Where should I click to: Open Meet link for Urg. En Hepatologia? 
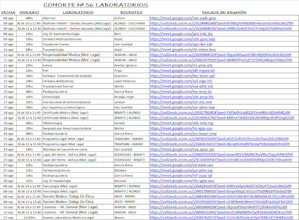(182, 181)
